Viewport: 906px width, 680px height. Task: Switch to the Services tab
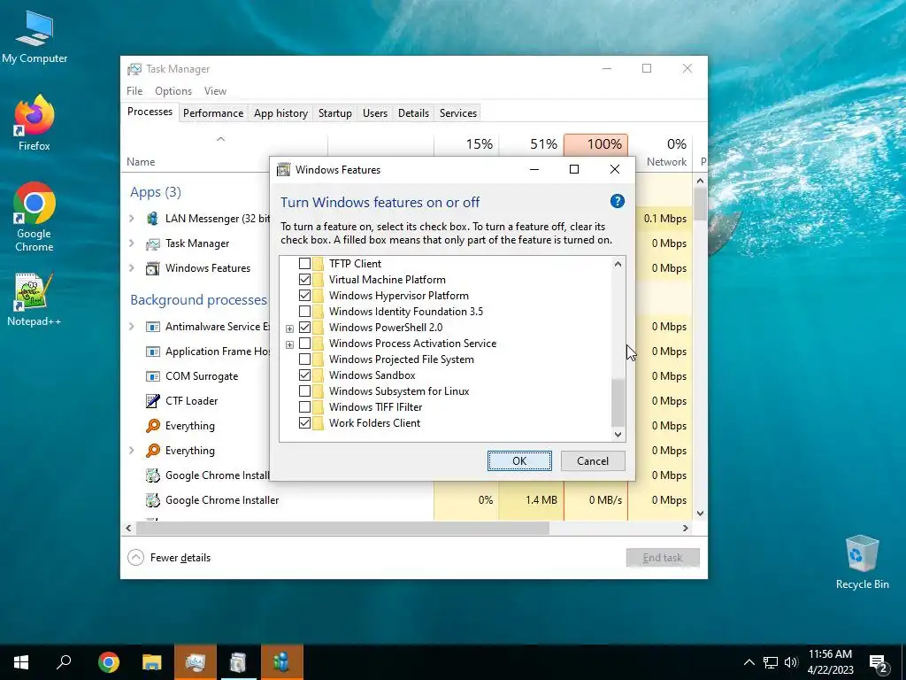[x=458, y=113]
